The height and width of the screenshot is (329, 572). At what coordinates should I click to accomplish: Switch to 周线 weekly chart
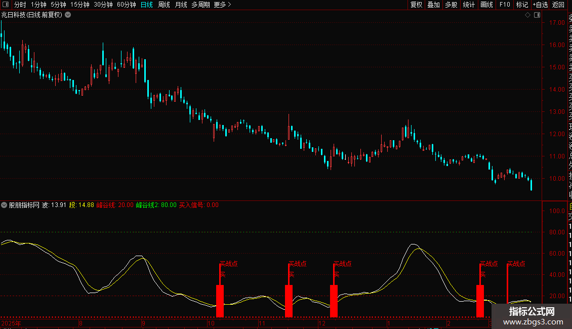(x=164, y=5)
